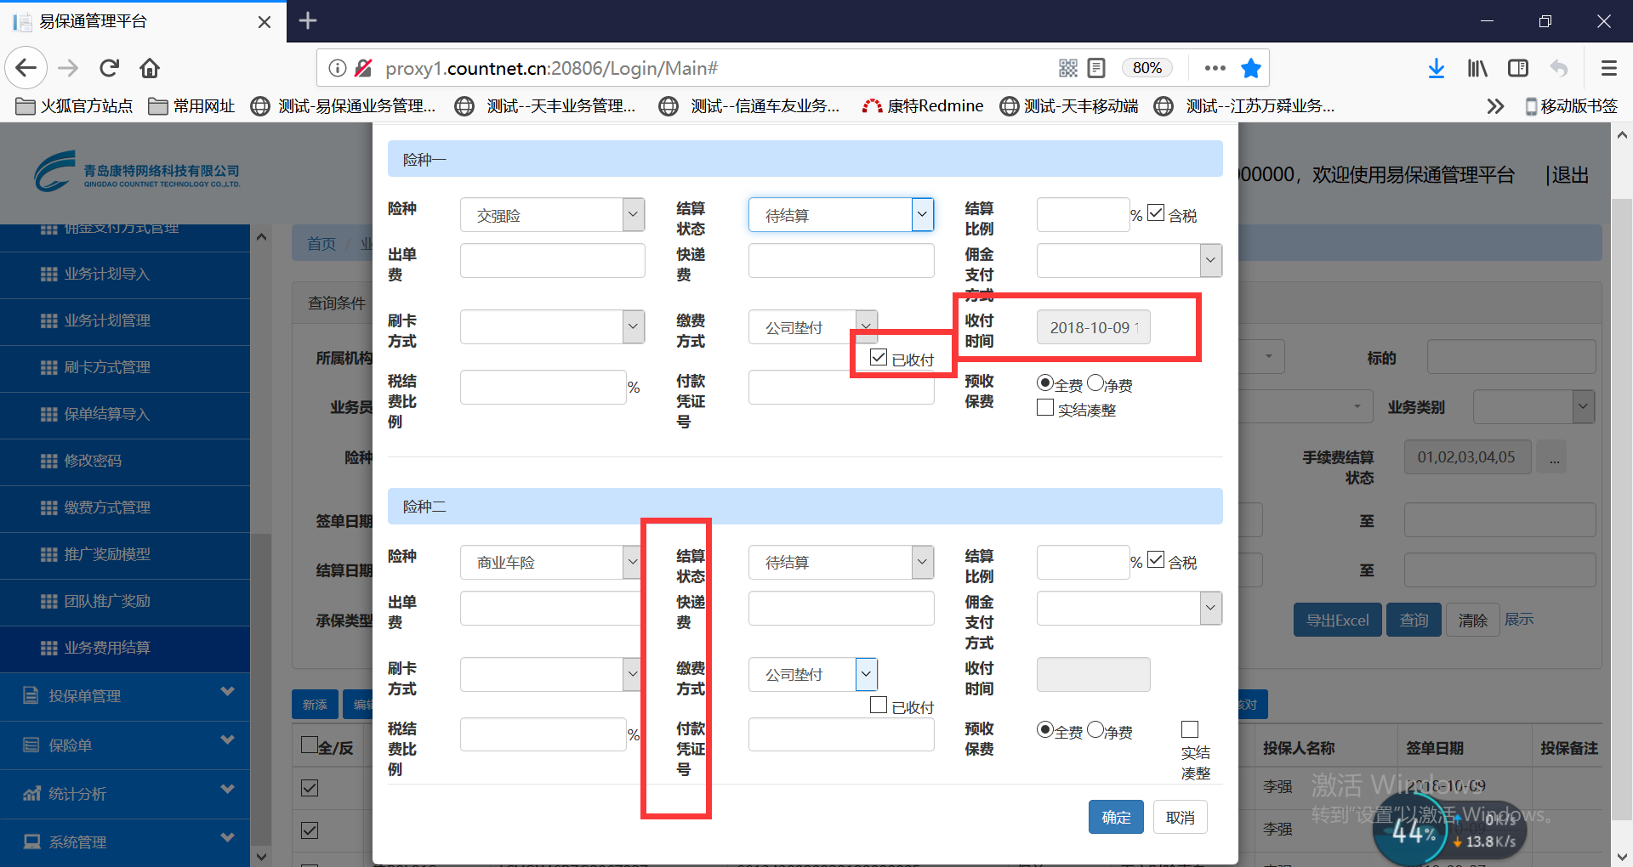The height and width of the screenshot is (867, 1633).
Task: Go back to the previous page
Action: click(x=26, y=68)
